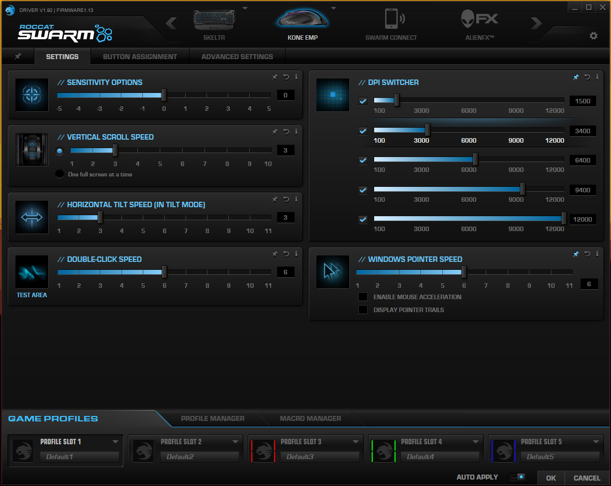Click the pin tab icon beside Settings
The width and height of the screenshot is (611, 486).
click(18, 57)
